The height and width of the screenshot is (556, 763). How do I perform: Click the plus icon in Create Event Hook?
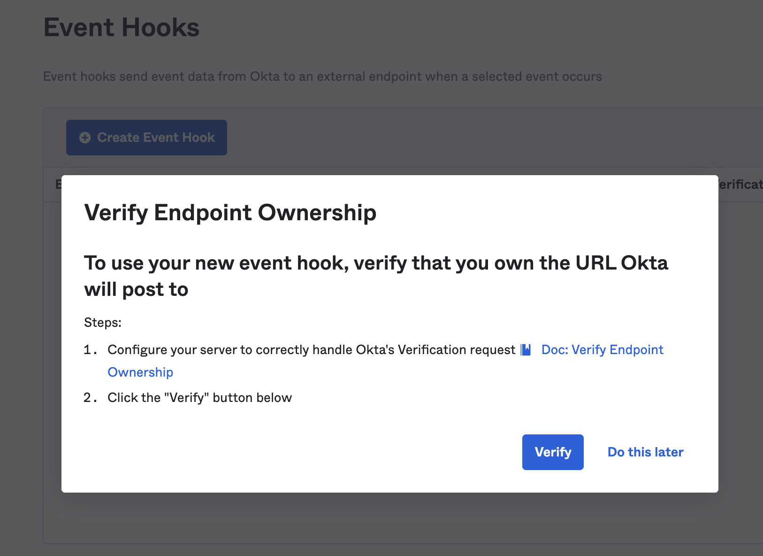(85, 138)
